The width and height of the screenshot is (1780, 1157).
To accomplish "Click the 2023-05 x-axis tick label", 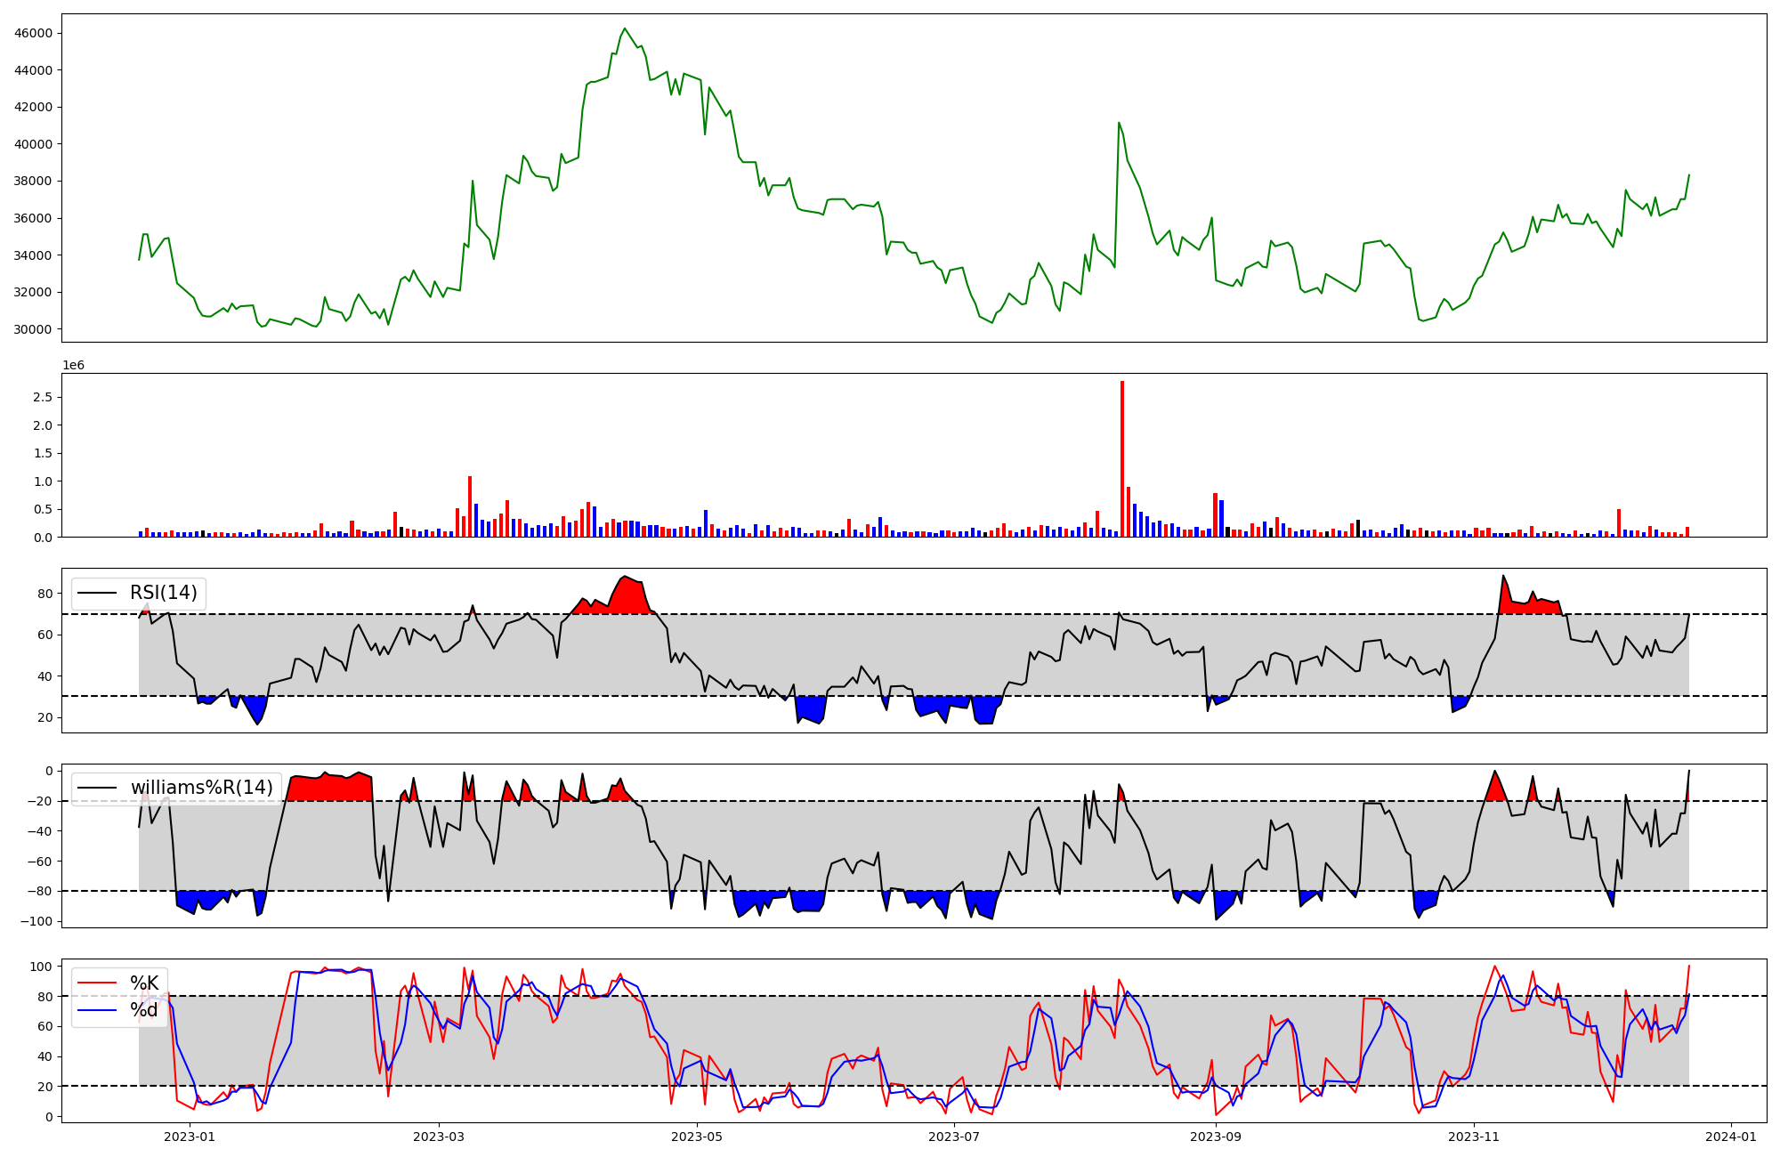I will 697,1137.
